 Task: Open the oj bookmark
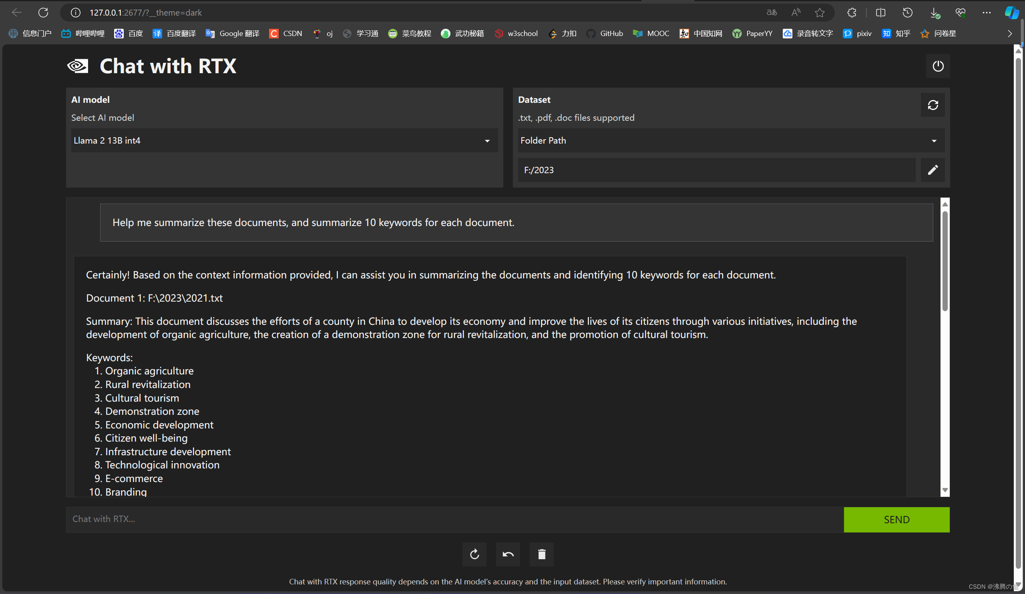point(323,34)
